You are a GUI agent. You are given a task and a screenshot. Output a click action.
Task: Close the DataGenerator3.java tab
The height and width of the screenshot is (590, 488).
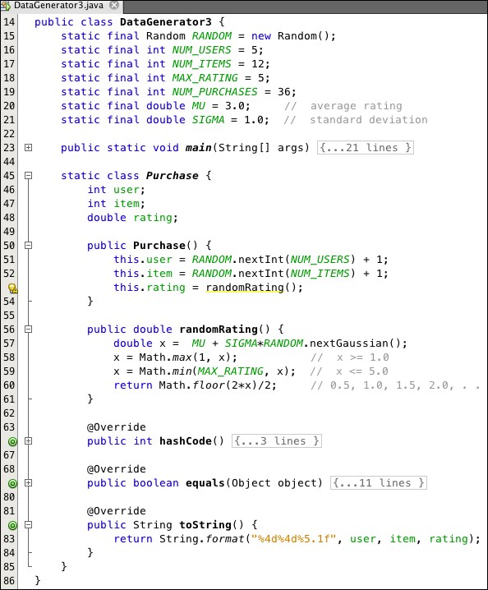pos(114,5)
